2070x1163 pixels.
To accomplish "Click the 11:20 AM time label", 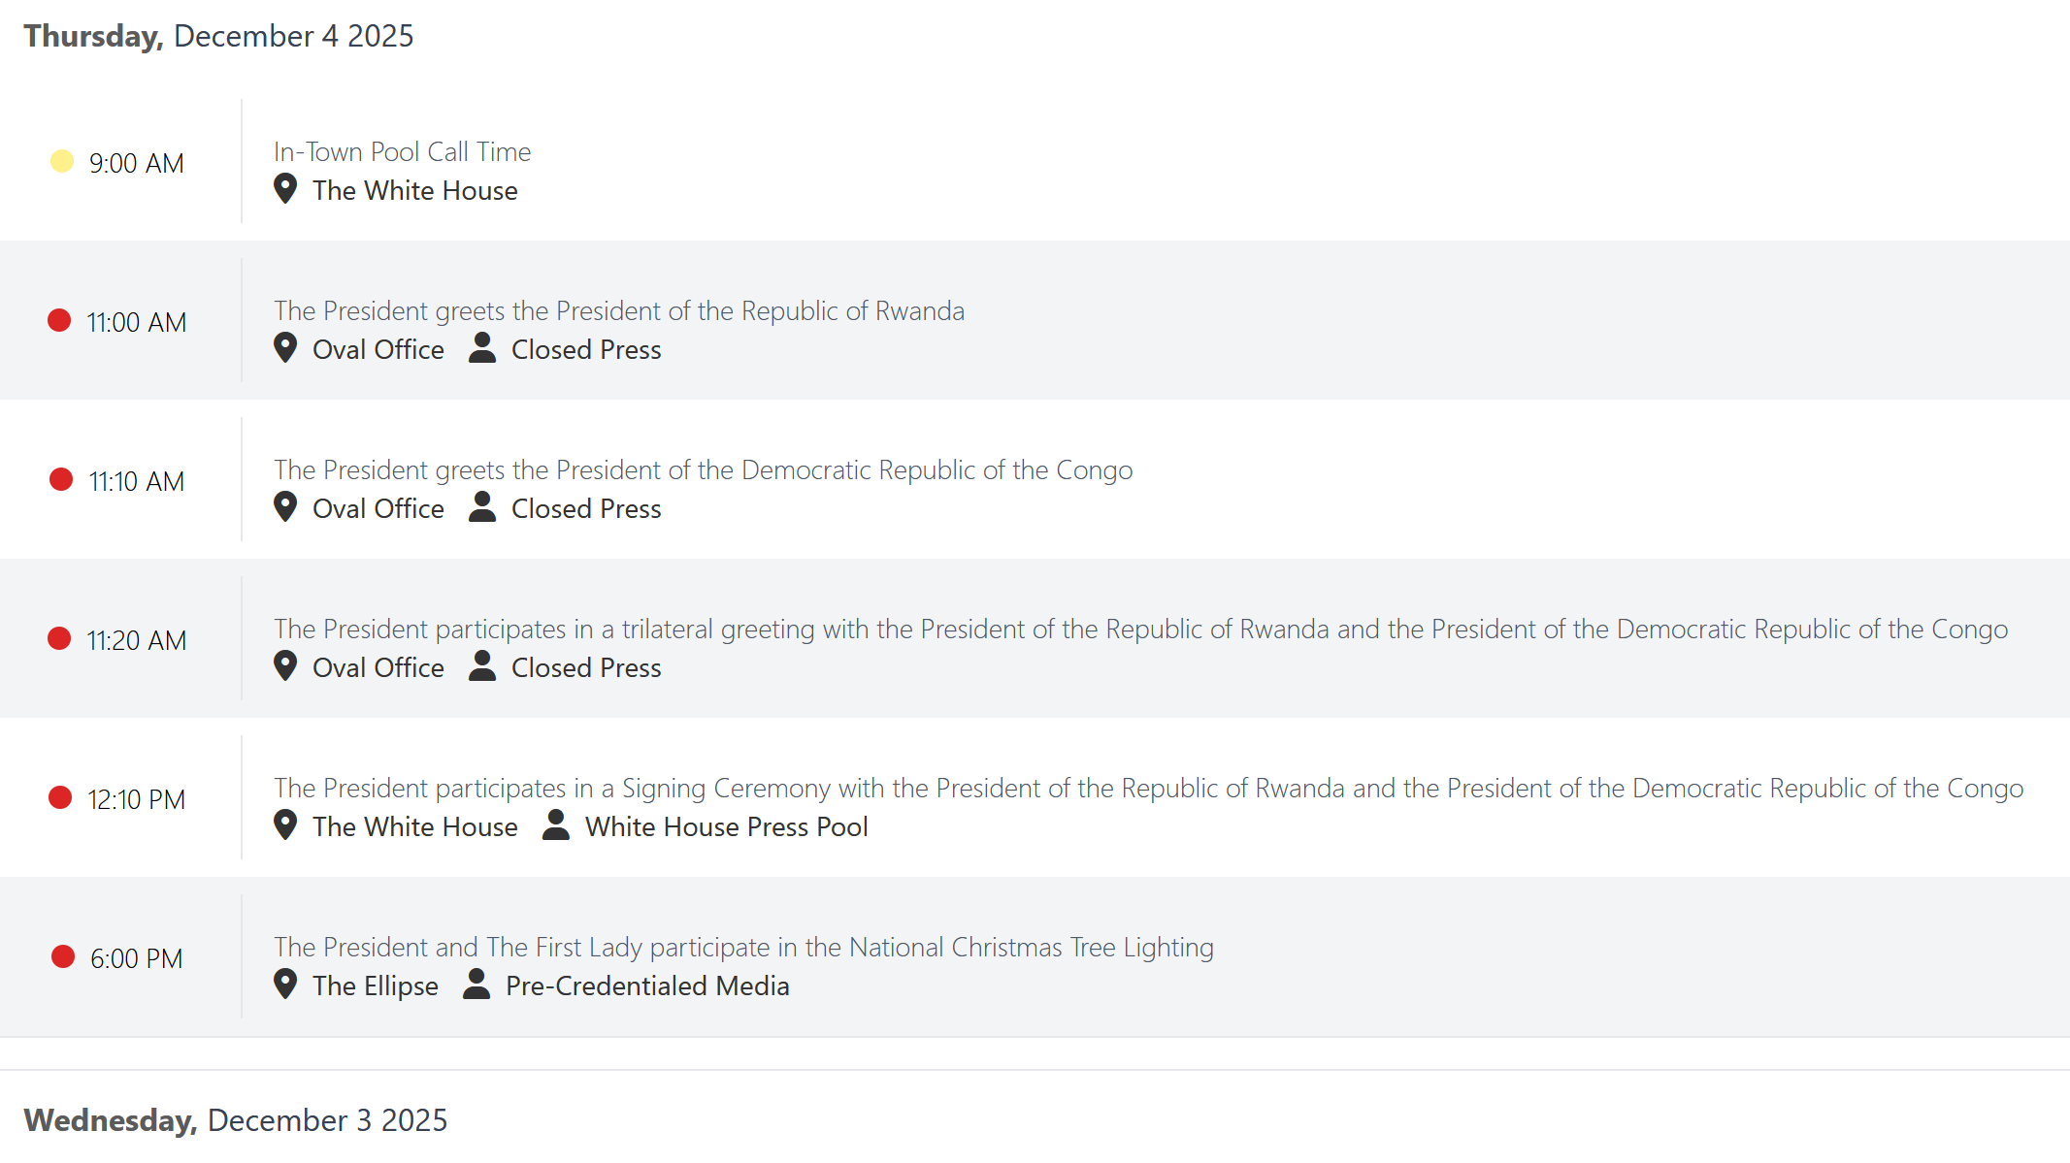I will point(137,640).
